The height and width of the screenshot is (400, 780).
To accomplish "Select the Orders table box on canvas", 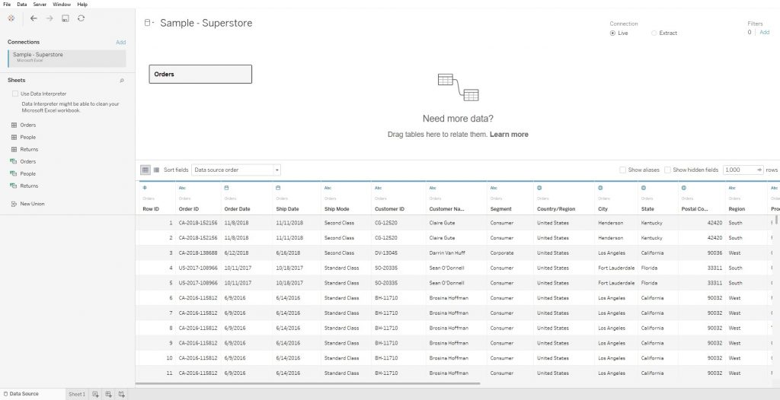I will click(200, 74).
